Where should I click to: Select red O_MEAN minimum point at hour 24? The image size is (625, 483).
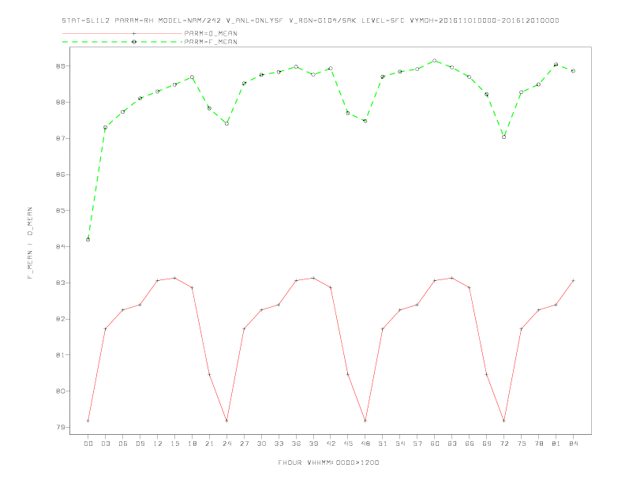point(226,421)
